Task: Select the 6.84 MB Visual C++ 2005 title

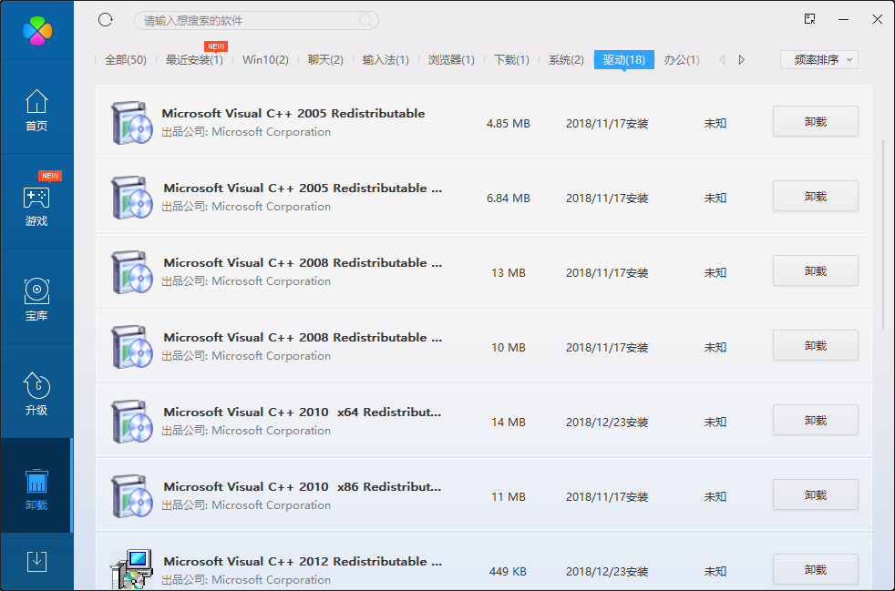Action: [303, 188]
